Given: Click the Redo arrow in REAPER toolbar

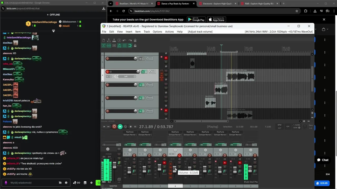Looking at the screenshot, I should [x=130, y=40].
